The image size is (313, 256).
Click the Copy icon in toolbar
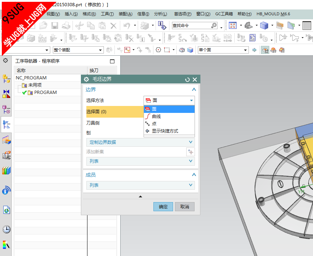(x=91, y=25)
